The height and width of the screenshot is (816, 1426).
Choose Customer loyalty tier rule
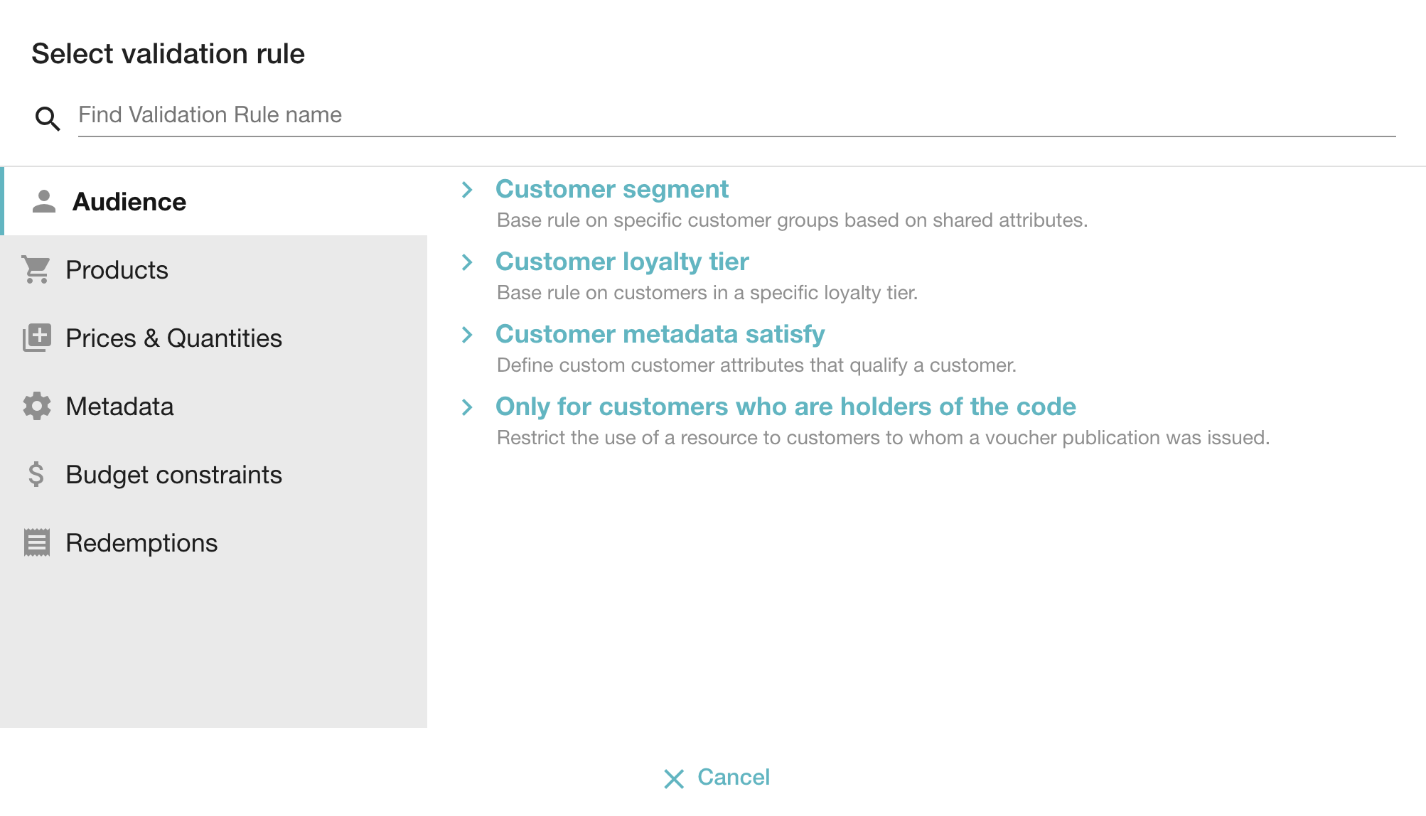(622, 262)
